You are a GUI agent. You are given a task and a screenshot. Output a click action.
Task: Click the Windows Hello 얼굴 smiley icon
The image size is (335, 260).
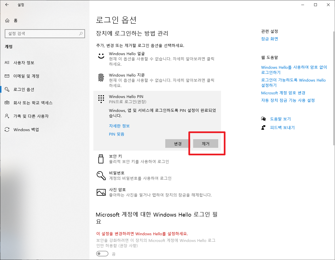point(101,55)
